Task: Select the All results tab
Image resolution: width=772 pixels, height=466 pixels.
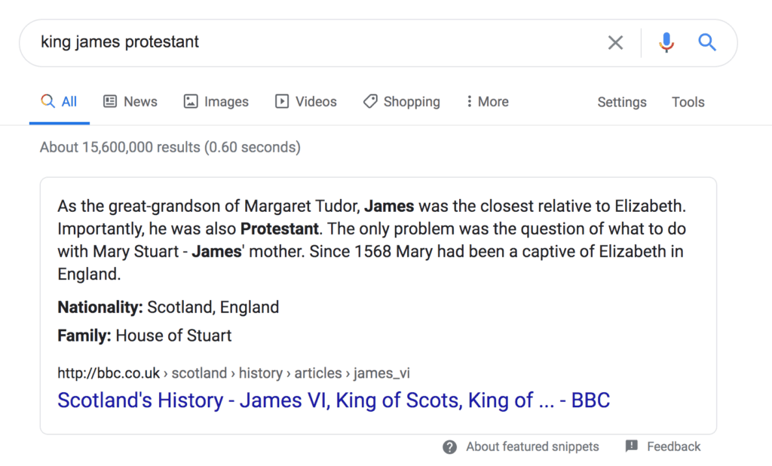Action: [x=60, y=102]
